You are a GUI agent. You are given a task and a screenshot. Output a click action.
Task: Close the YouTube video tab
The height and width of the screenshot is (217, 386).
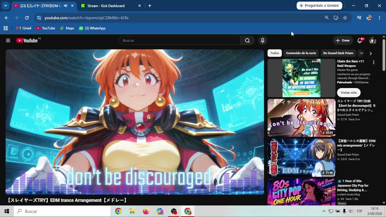[x=72, y=6]
